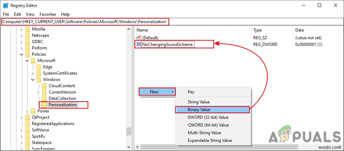
Task: Click the Mozilla folder icon
Action: (x=27, y=29)
